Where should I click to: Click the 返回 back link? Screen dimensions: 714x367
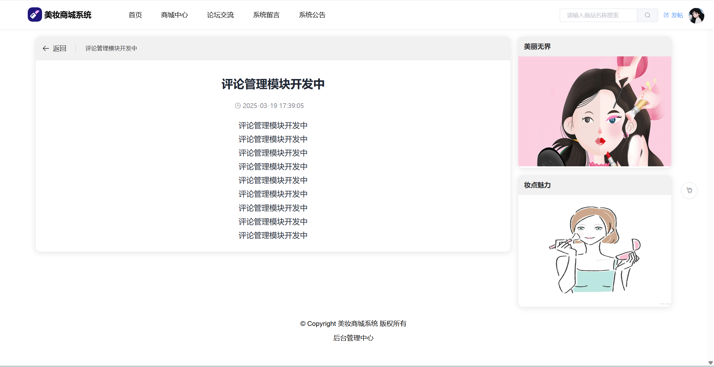click(x=59, y=48)
